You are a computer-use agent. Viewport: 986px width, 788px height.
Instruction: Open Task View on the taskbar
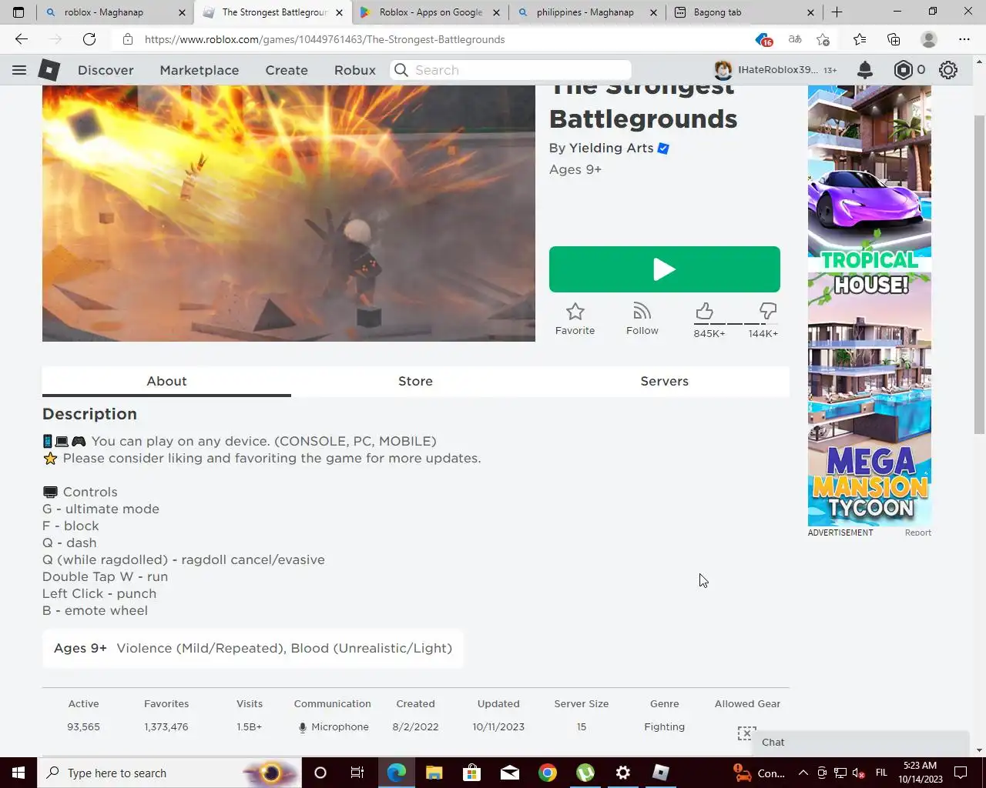357,773
